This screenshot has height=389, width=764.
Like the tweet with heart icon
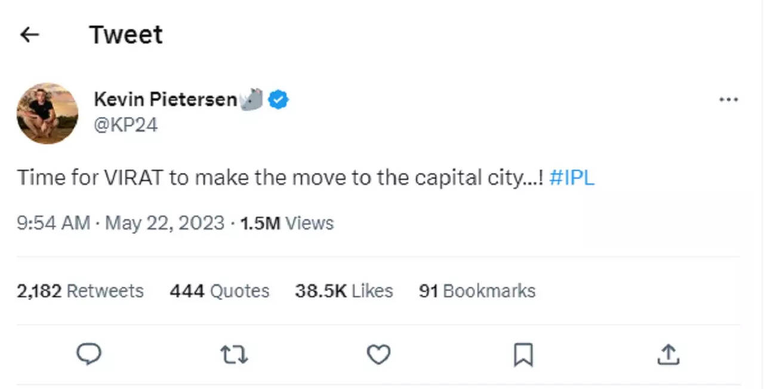pos(378,355)
